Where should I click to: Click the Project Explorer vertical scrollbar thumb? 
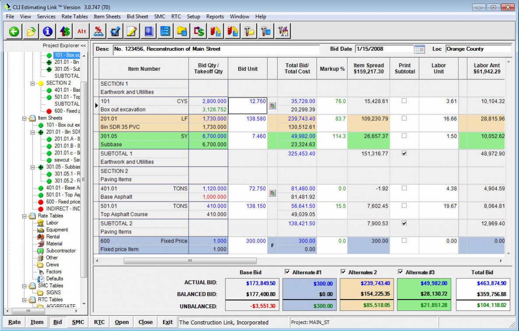click(x=84, y=179)
